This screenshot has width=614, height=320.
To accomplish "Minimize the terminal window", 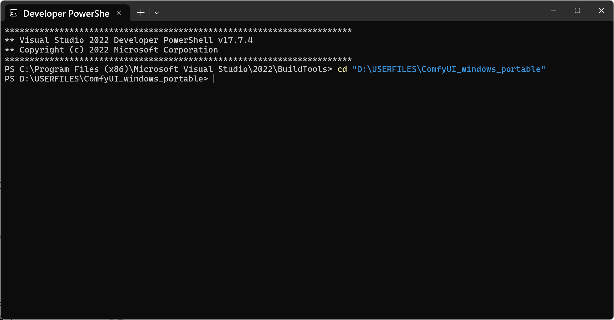I will click(554, 11).
